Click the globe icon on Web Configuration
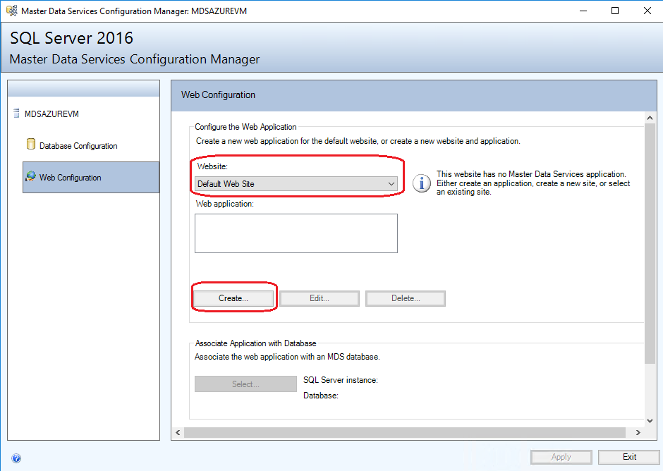The width and height of the screenshot is (663, 471). pyautogui.click(x=30, y=177)
